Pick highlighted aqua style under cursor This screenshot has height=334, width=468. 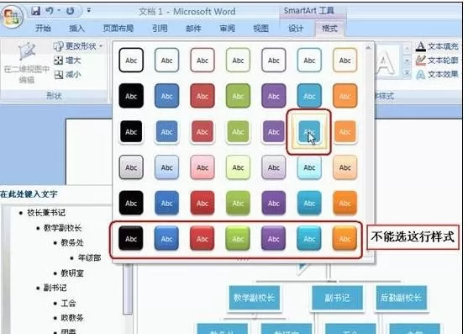[x=309, y=132]
